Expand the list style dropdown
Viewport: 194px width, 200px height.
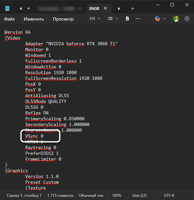[113, 19]
